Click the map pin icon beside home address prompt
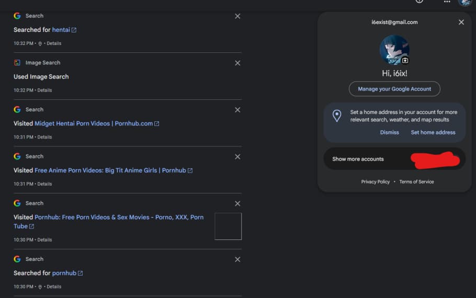 coord(337,116)
